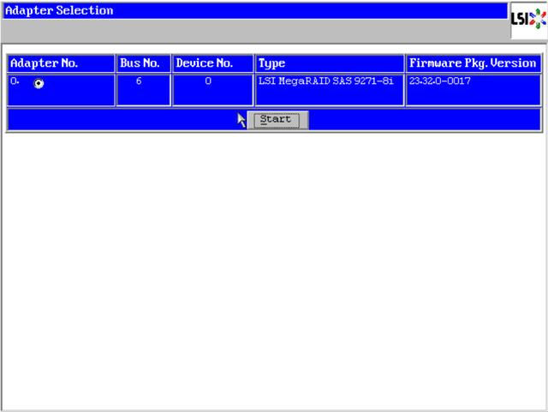Click the LSI logo icon
Screen dimensions: 548x412
528,19
